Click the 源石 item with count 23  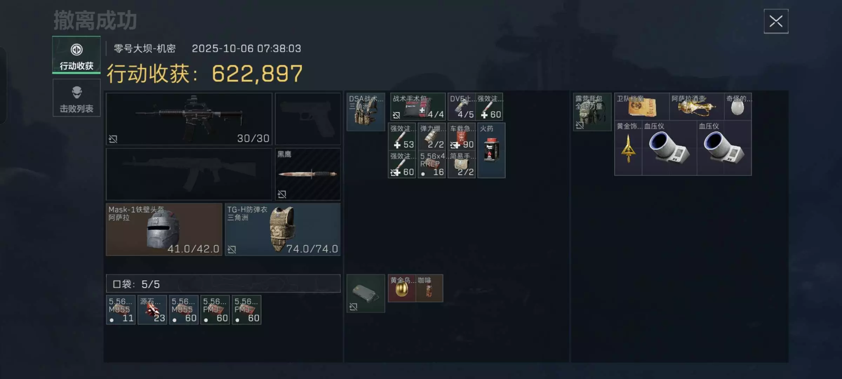(x=152, y=310)
